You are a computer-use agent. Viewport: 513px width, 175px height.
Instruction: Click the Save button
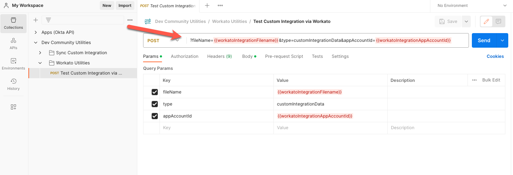(x=448, y=21)
